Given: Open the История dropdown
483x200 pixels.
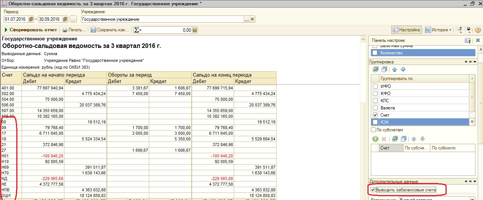Looking at the screenshot, I should pos(438,30).
